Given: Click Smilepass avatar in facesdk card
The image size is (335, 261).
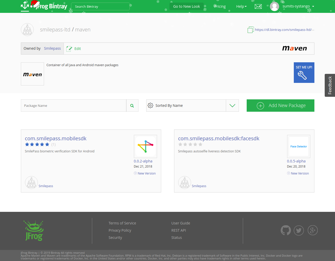Looking at the screenshot, I should coord(185,182).
